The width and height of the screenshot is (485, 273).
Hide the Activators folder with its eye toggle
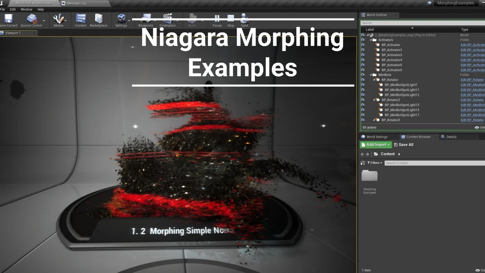(363, 40)
